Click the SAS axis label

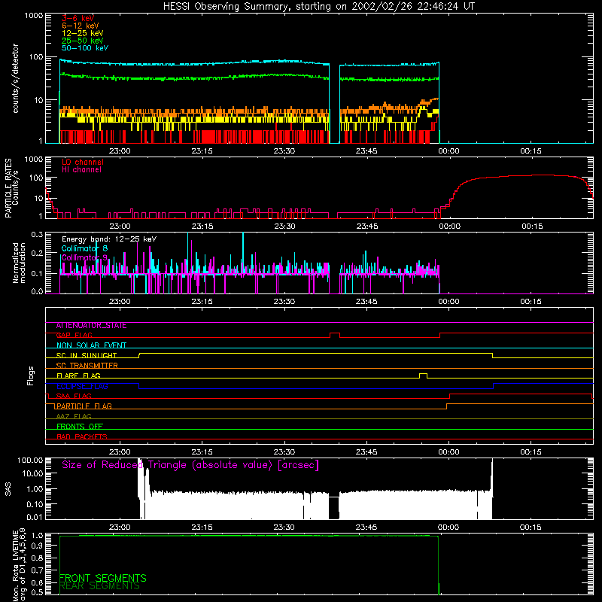[x=8, y=489]
